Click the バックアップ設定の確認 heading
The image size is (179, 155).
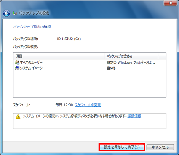point(32,27)
